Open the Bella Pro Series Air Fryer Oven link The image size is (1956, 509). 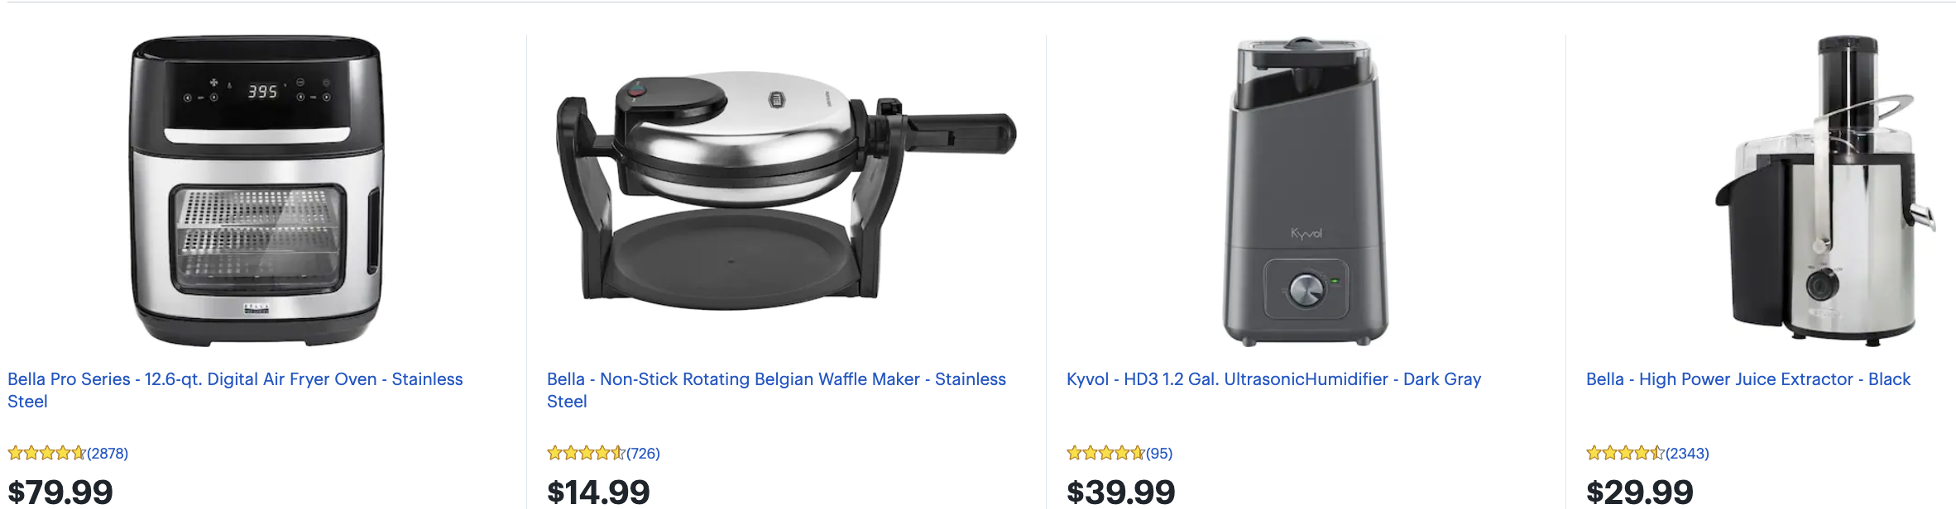(235, 379)
